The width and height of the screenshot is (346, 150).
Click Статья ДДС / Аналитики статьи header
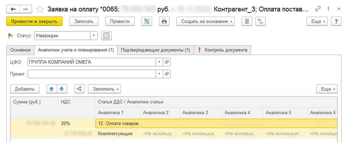click(216, 102)
